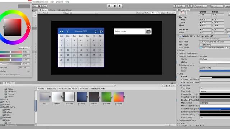
Task: Go to next year in calendar header
Action: pyautogui.click(x=101, y=32)
